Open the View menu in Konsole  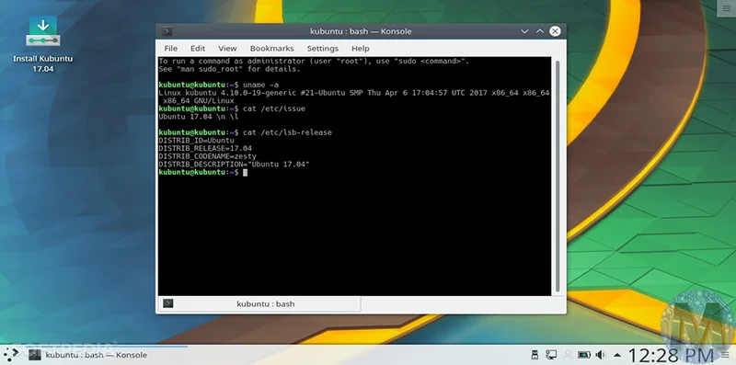pos(227,49)
